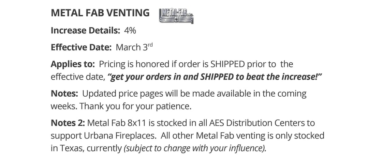Click the bold italic quote about beating the increase
Image resolution: width=382 pixels, height=161 pixels.
pos(215,77)
